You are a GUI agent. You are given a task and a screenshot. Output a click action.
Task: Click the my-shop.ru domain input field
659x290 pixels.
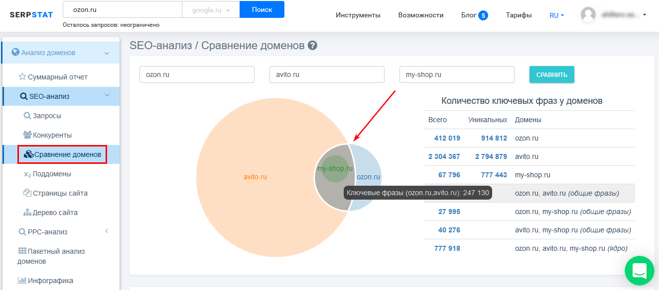coord(456,74)
